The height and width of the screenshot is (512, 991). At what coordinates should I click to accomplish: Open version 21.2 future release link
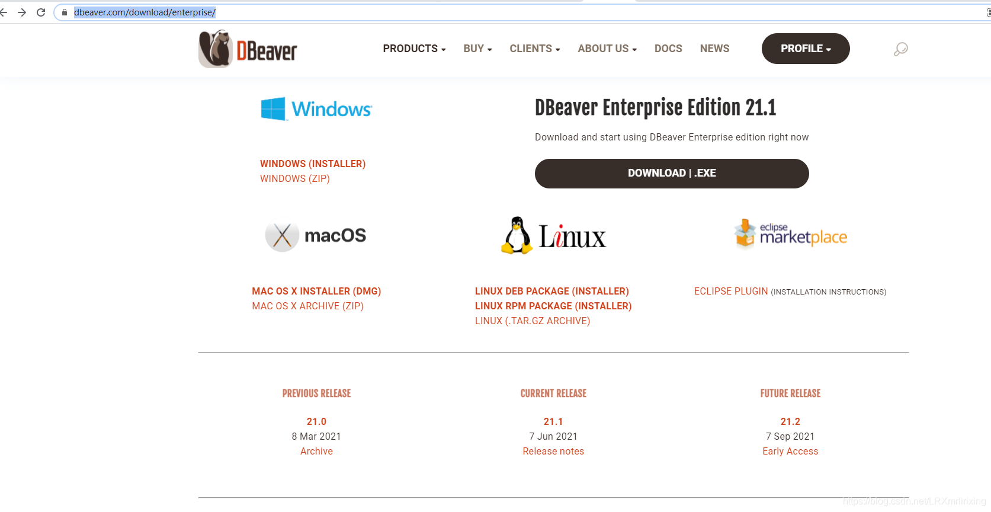pos(790,421)
